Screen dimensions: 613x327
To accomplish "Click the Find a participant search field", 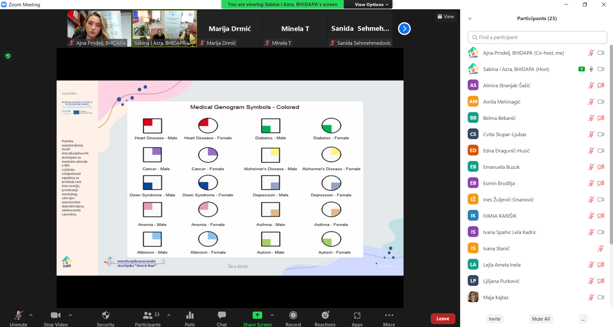I will [537, 37].
